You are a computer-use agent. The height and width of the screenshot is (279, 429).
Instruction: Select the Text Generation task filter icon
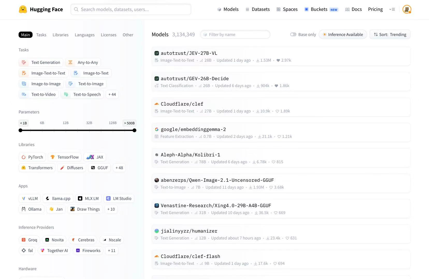(24, 62)
